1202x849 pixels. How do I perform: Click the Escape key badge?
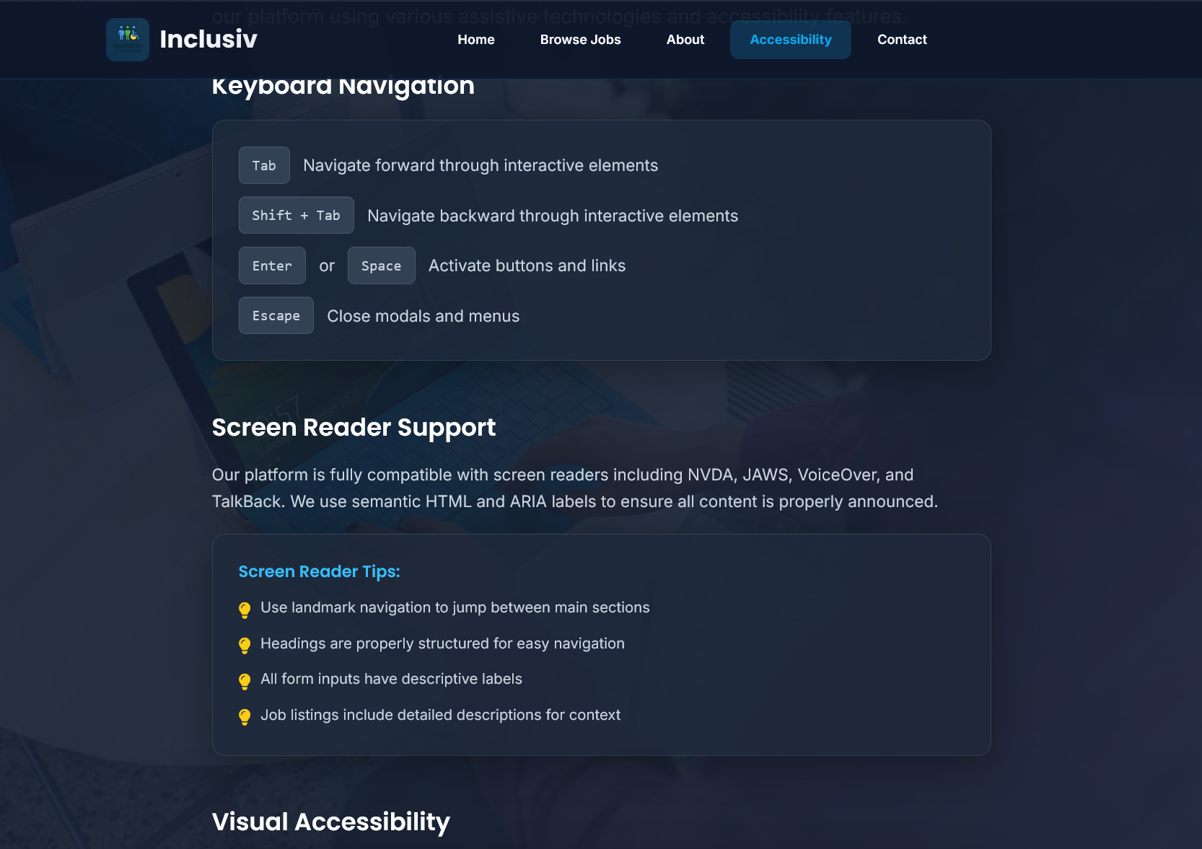276,315
